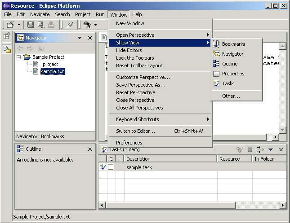This screenshot has height=223, width=290.
Task: Choose Save Perspective As...
Action: tap(160, 85)
